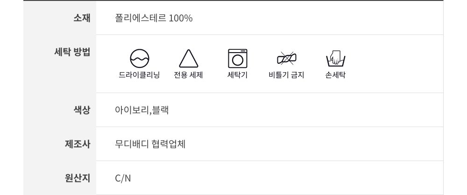Click the 세탁기 caption below washer
Screen dimensions: 467x195
(237, 75)
